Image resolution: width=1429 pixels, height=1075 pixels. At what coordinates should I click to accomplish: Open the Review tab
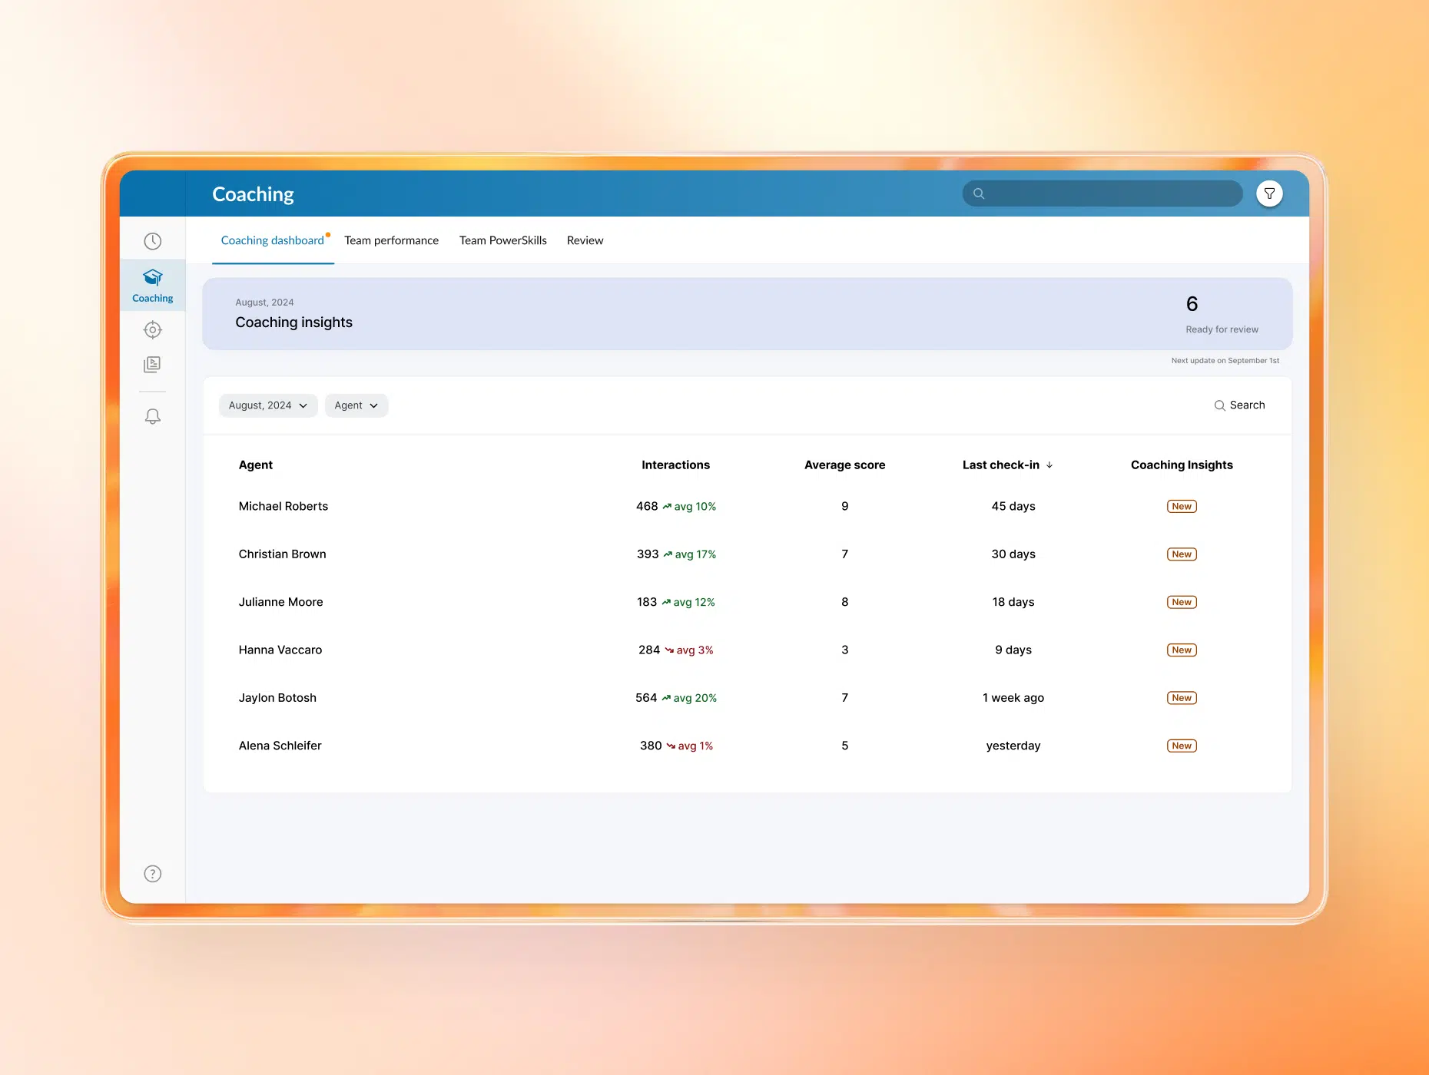point(585,240)
